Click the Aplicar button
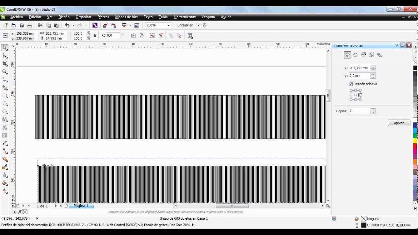The height and width of the screenshot is (235, 418). point(399,123)
